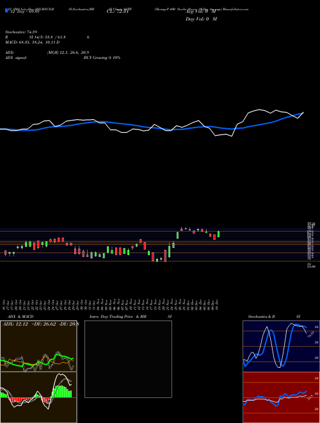Click the "BUY Growing @ 10%" signal text
This screenshot has height=423, width=320.
click(102, 58)
